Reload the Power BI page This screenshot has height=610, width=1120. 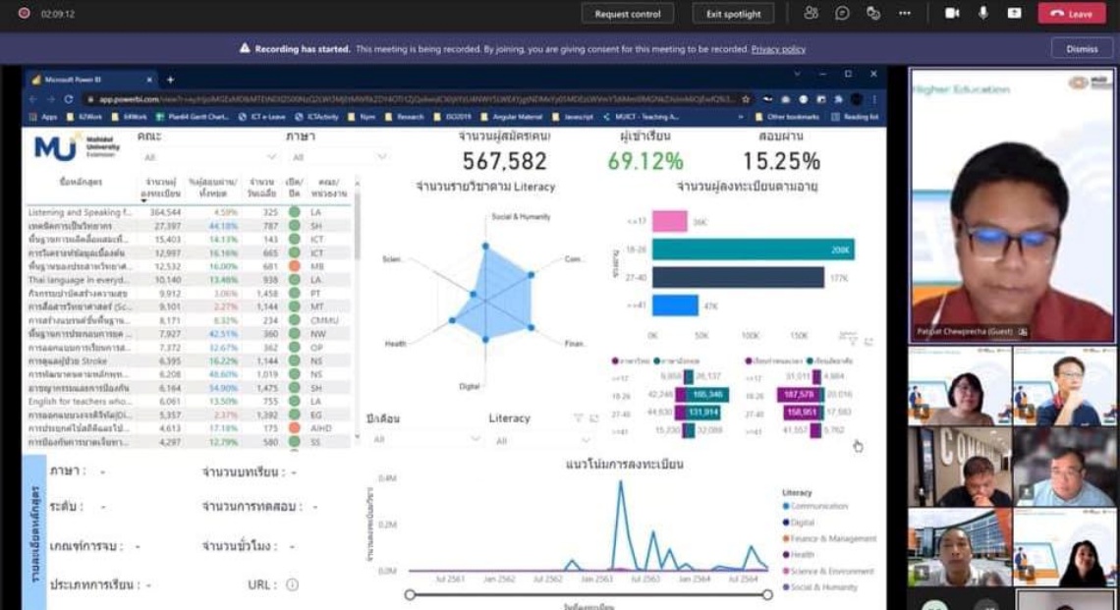69,99
